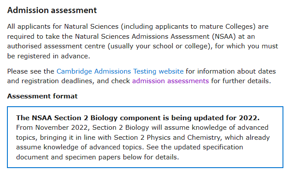Screen dimensions: 286x172
Task: Click the words 'Section 2 Physics and Chemistry'
Action: tap(167, 138)
